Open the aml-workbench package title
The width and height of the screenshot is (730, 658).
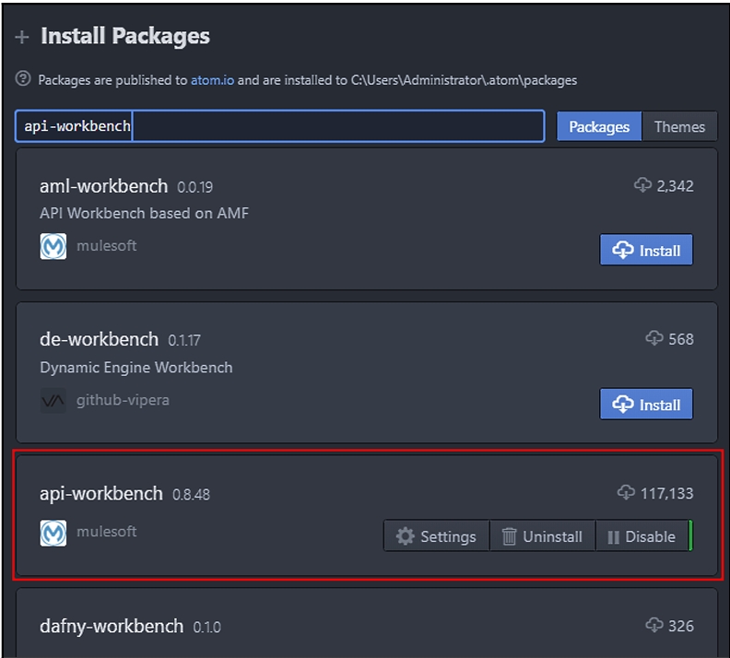coord(103,185)
